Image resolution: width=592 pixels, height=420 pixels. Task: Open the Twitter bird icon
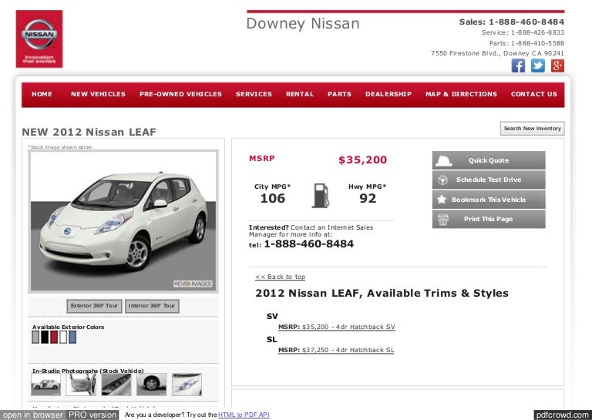(537, 66)
